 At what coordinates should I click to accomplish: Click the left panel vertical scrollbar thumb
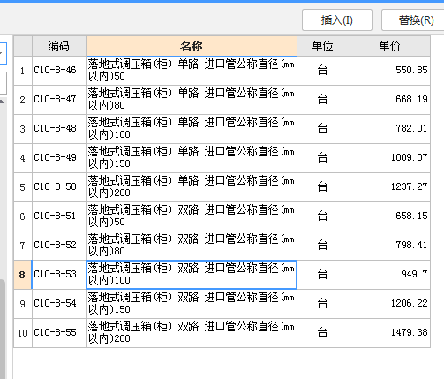(x=2, y=329)
